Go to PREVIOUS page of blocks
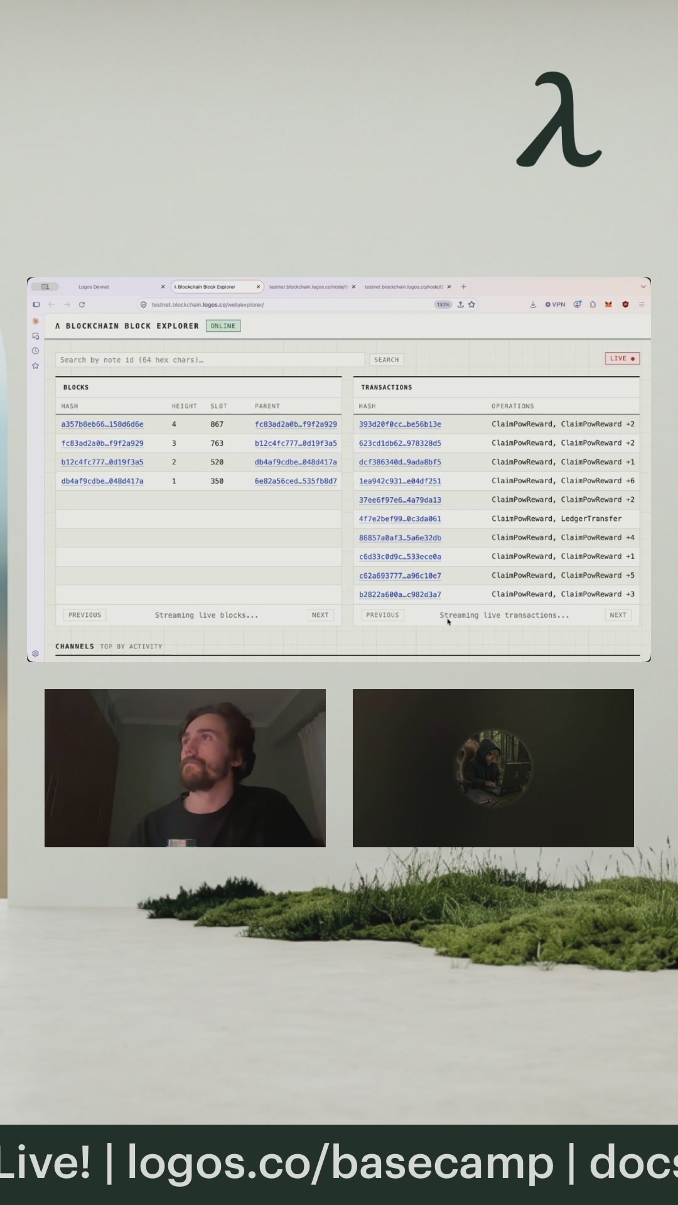678x1205 pixels. coord(85,615)
